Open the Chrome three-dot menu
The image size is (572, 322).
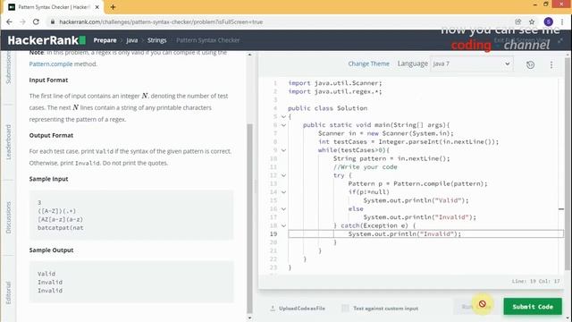point(562,21)
